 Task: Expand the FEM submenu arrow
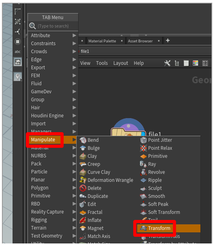[75, 76]
